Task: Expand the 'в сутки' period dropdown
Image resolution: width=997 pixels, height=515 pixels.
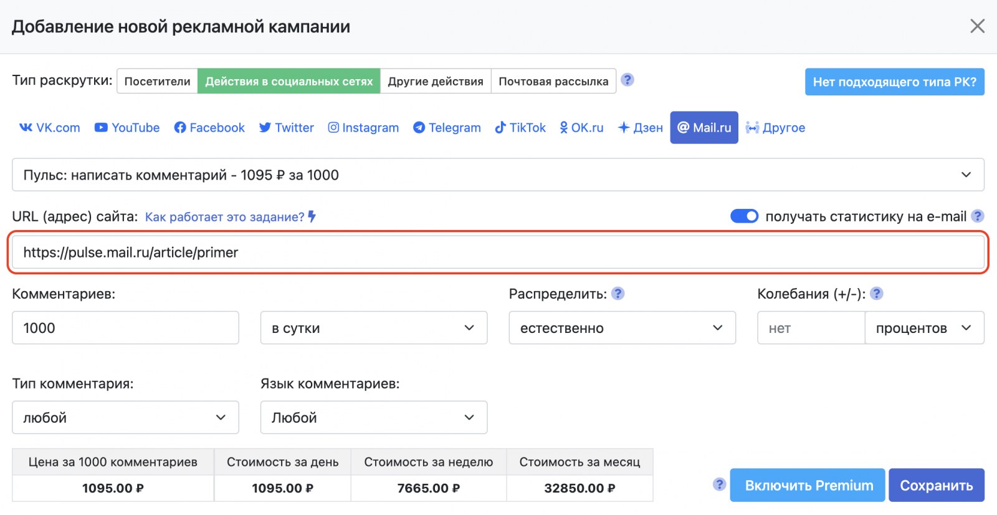Action: tap(373, 328)
